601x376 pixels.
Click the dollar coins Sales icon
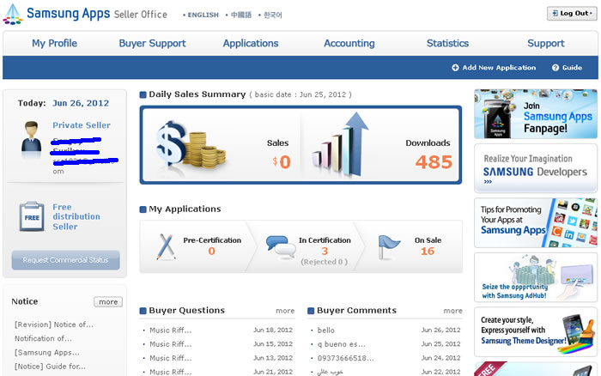click(191, 144)
